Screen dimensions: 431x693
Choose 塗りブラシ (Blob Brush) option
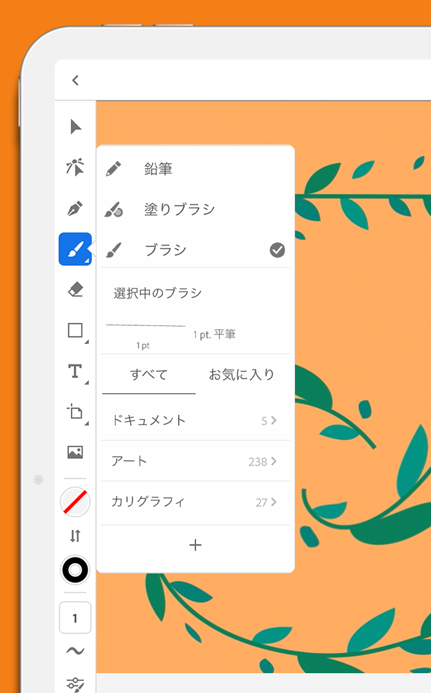(195, 209)
